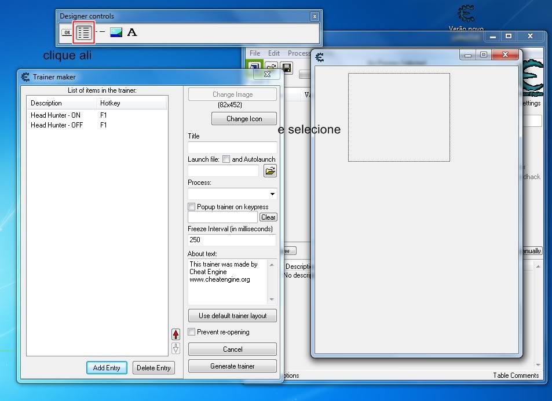The width and height of the screenshot is (552, 401).
Task: Choose the image control in Designer controls
Action: (116, 32)
